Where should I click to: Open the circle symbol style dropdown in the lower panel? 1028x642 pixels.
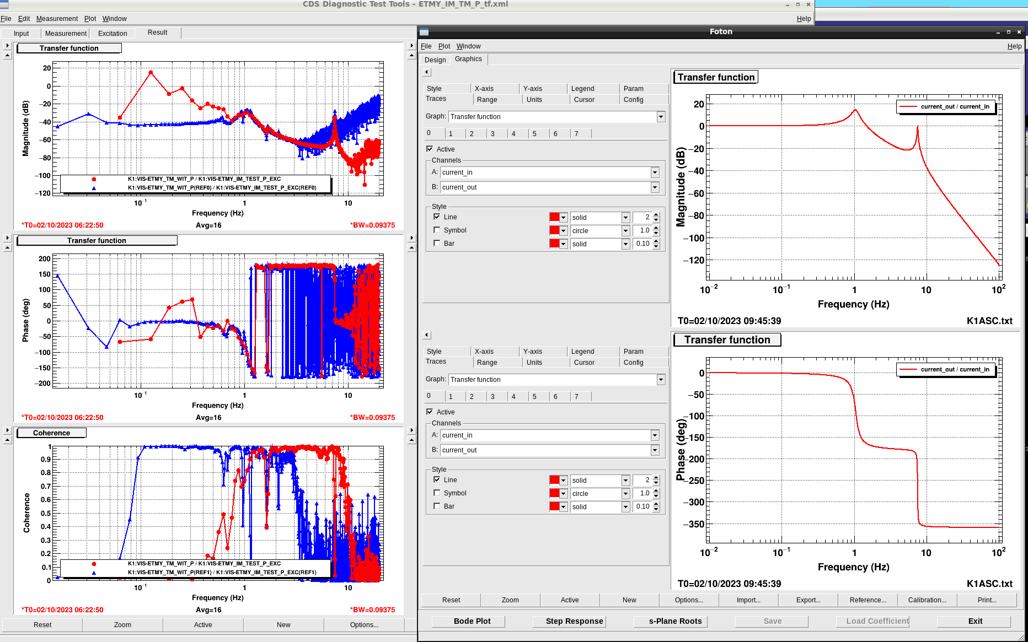coord(625,494)
